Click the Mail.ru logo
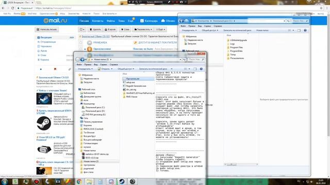 55,21
